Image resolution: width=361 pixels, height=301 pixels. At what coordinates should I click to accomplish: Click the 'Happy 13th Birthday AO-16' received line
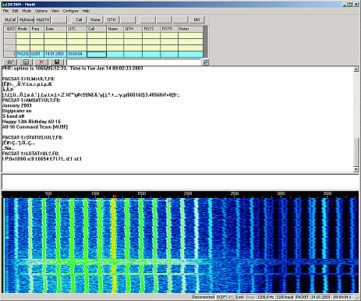pos(31,122)
